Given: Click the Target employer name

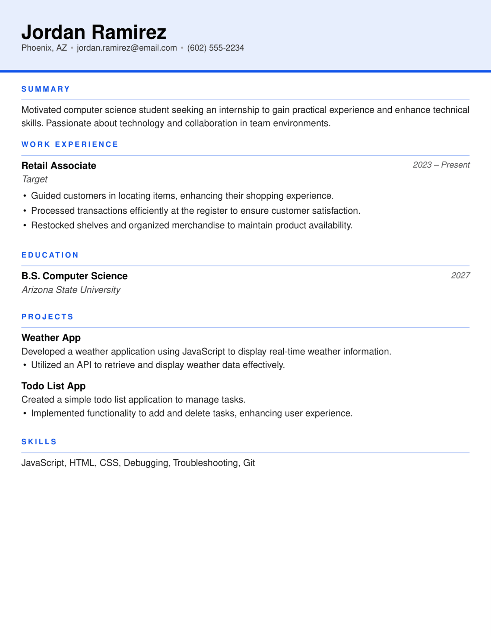Looking at the screenshot, I should 35,180.
